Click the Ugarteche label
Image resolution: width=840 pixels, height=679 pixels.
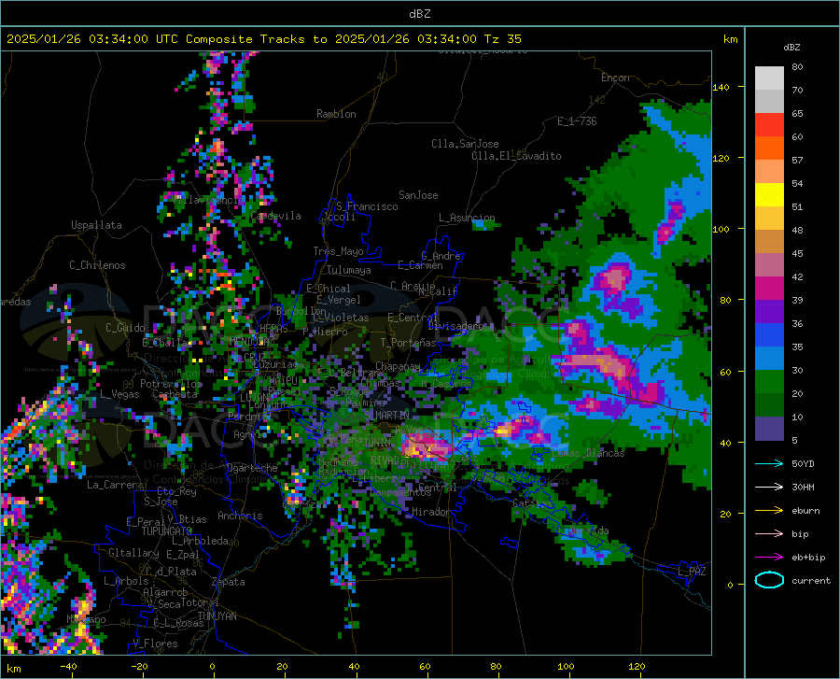coord(252,468)
